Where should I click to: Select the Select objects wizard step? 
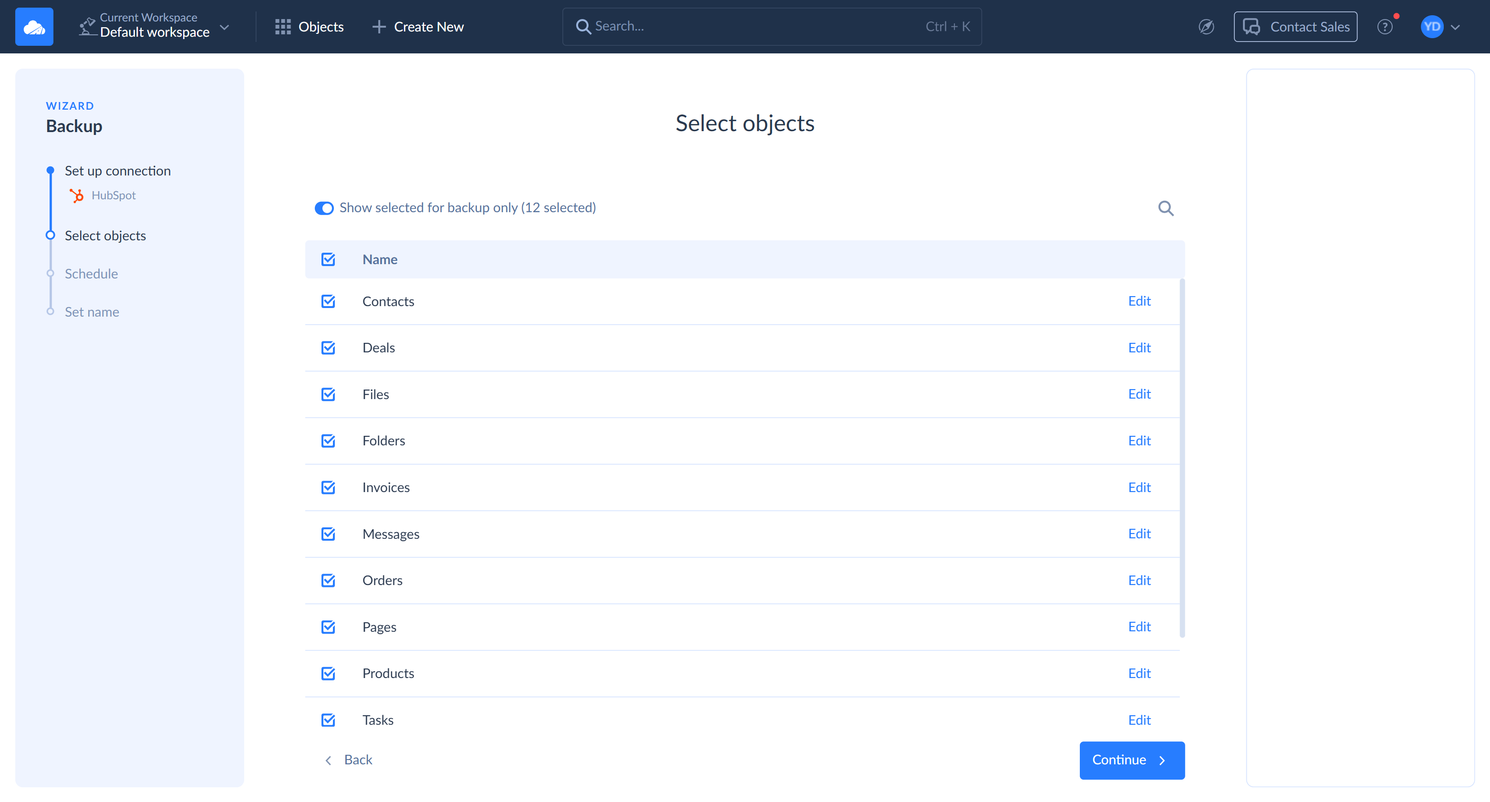[x=105, y=236]
